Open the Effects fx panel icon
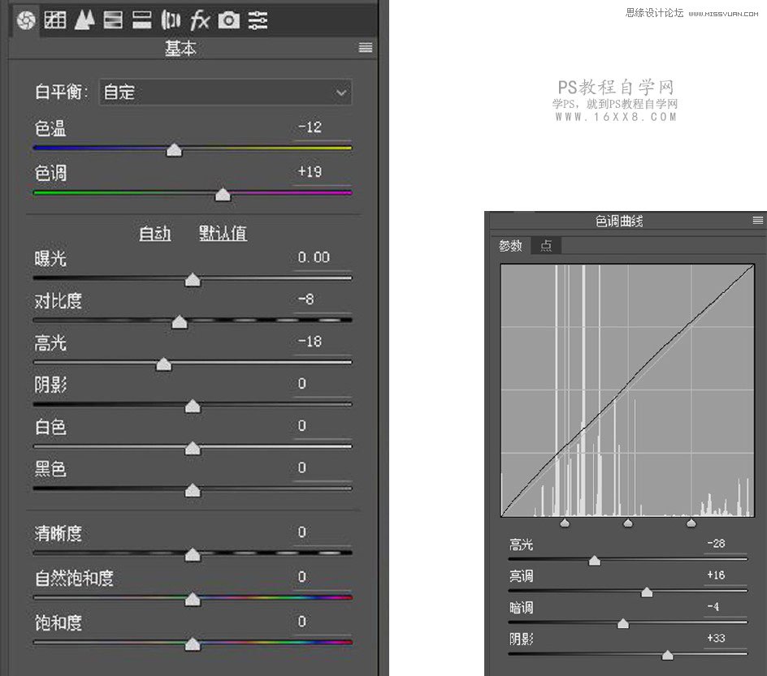Image resolution: width=767 pixels, height=676 pixels. tap(200, 20)
